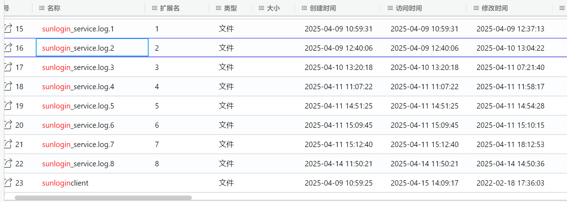Image resolution: width=567 pixels, height=202 pixels.
Task: Select the sunlogin_service.log.8 file name
Action: (78, 164)
